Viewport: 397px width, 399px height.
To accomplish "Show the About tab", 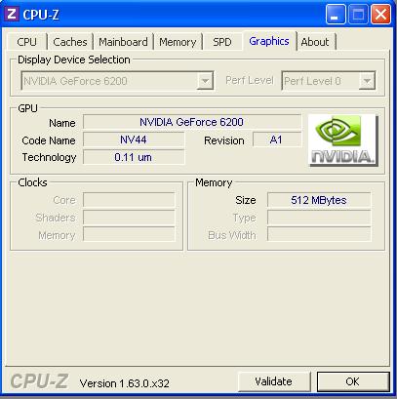I will point(315,42).
